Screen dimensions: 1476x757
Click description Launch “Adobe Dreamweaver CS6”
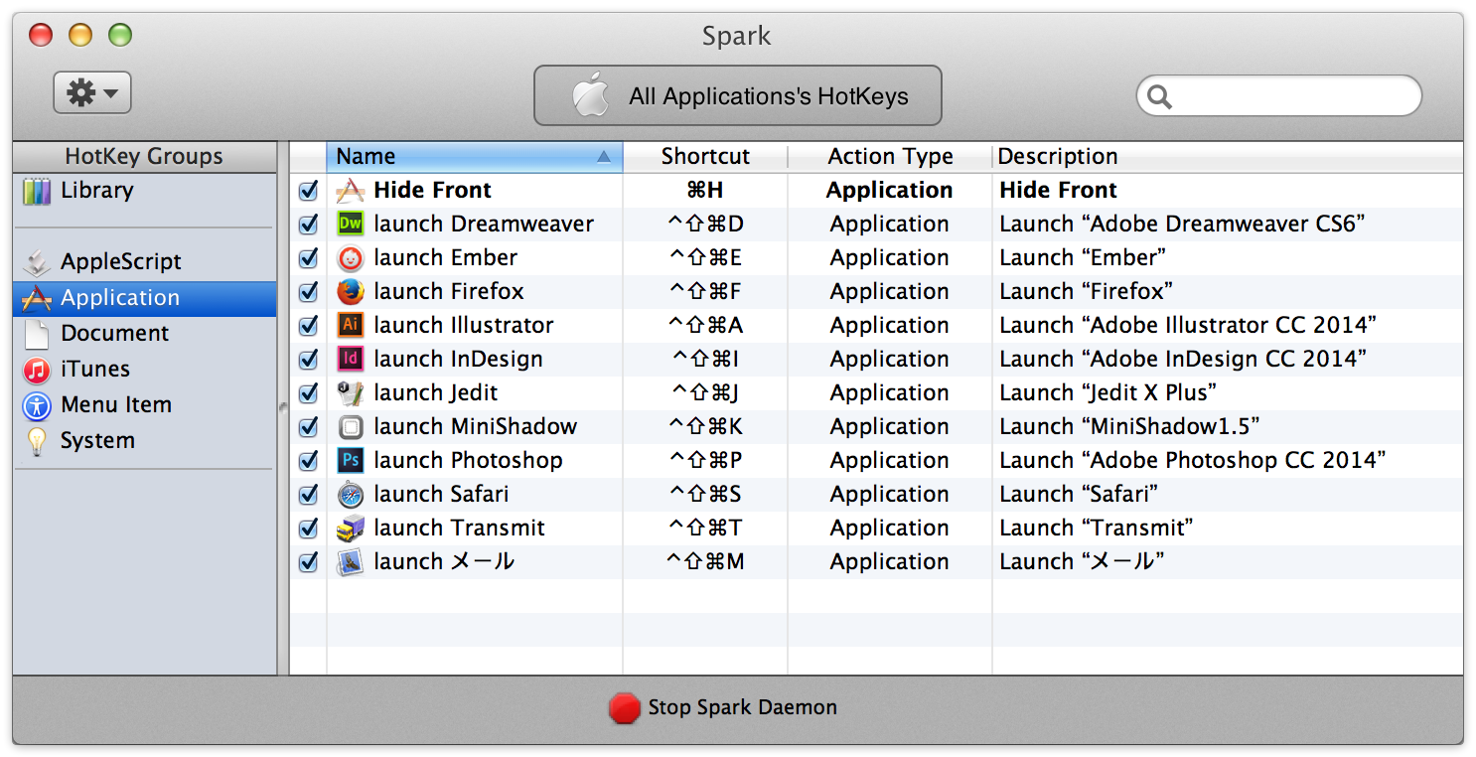1183,224
